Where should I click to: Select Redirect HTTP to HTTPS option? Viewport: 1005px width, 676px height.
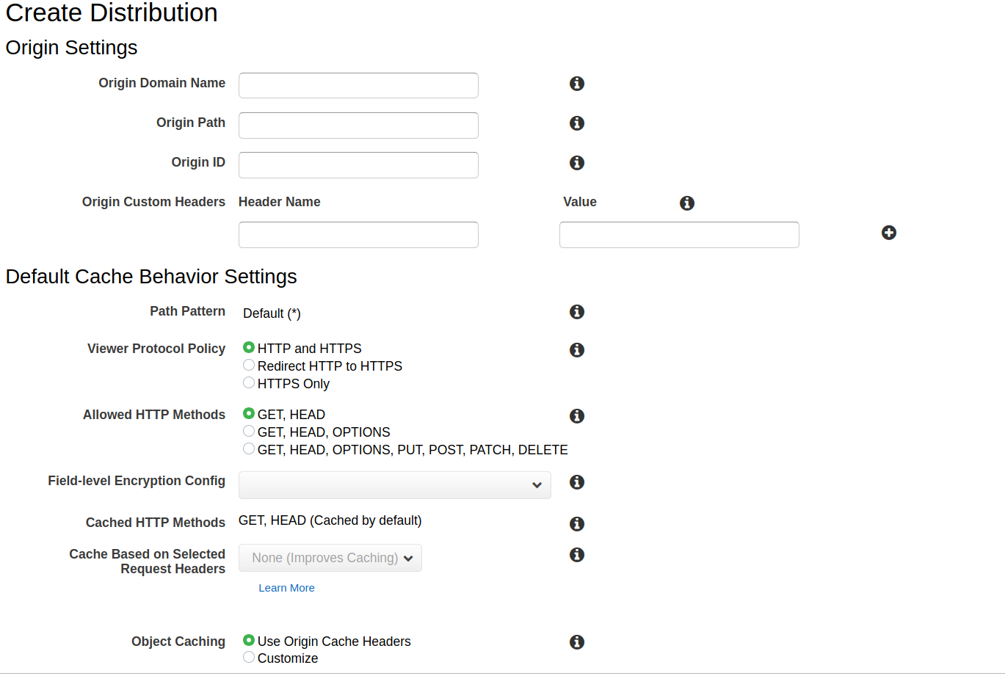[x=249, y=366]
